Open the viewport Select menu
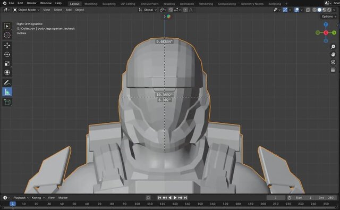340x210 pixels. point(58,10)
